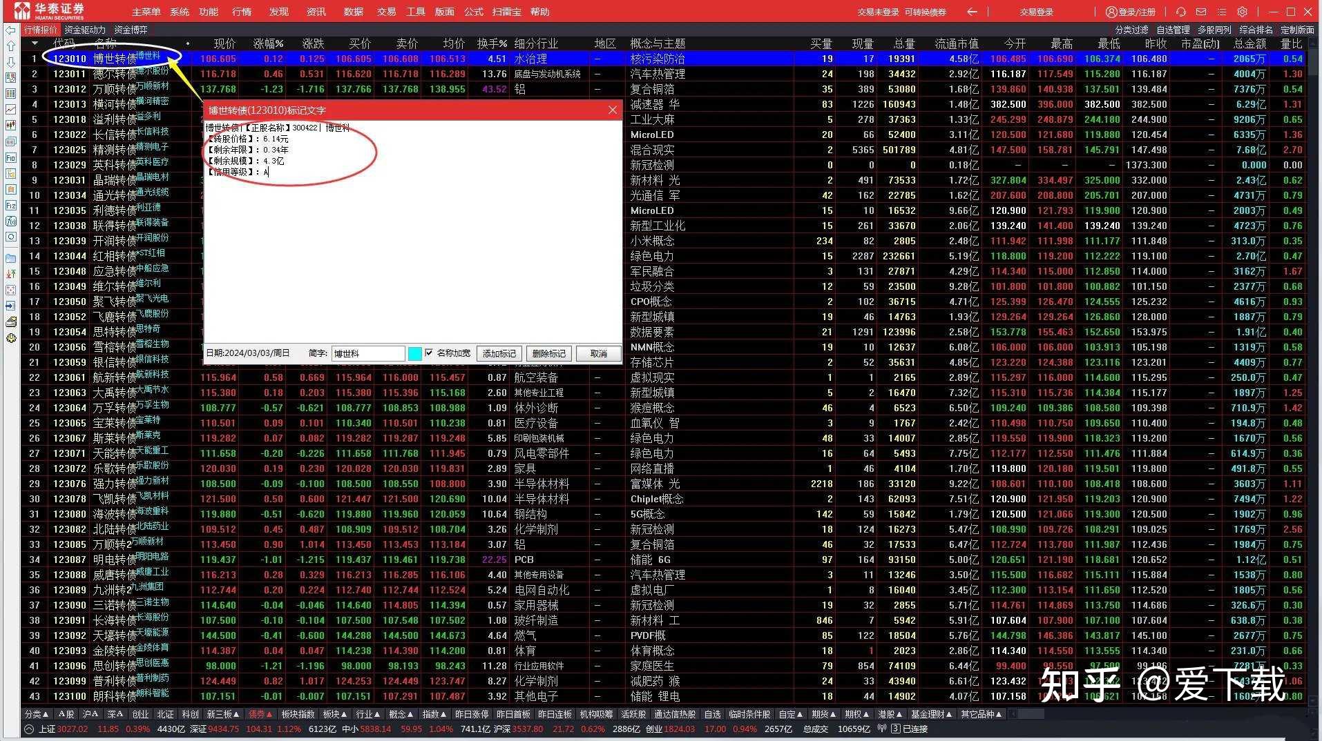The width and height of the screenshot is (1322, 741).
Task: Select the 昨日涨停 bottom tab
Action: pos(472,714)
